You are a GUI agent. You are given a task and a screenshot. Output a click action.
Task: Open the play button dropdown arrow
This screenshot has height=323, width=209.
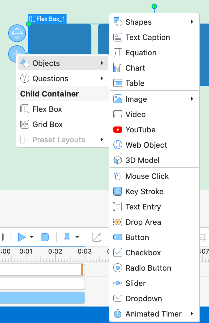tap(32, 237)
